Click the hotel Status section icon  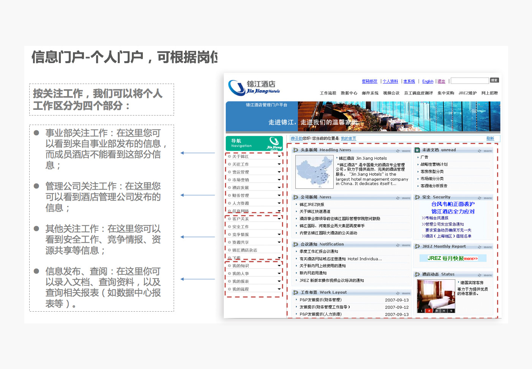click(417, 274)
